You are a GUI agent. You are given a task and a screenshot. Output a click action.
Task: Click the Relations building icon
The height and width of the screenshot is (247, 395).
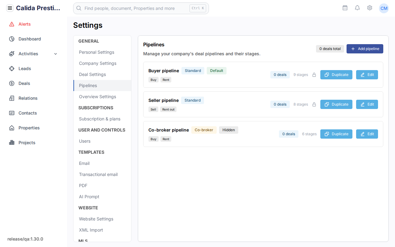pos(12,98)
